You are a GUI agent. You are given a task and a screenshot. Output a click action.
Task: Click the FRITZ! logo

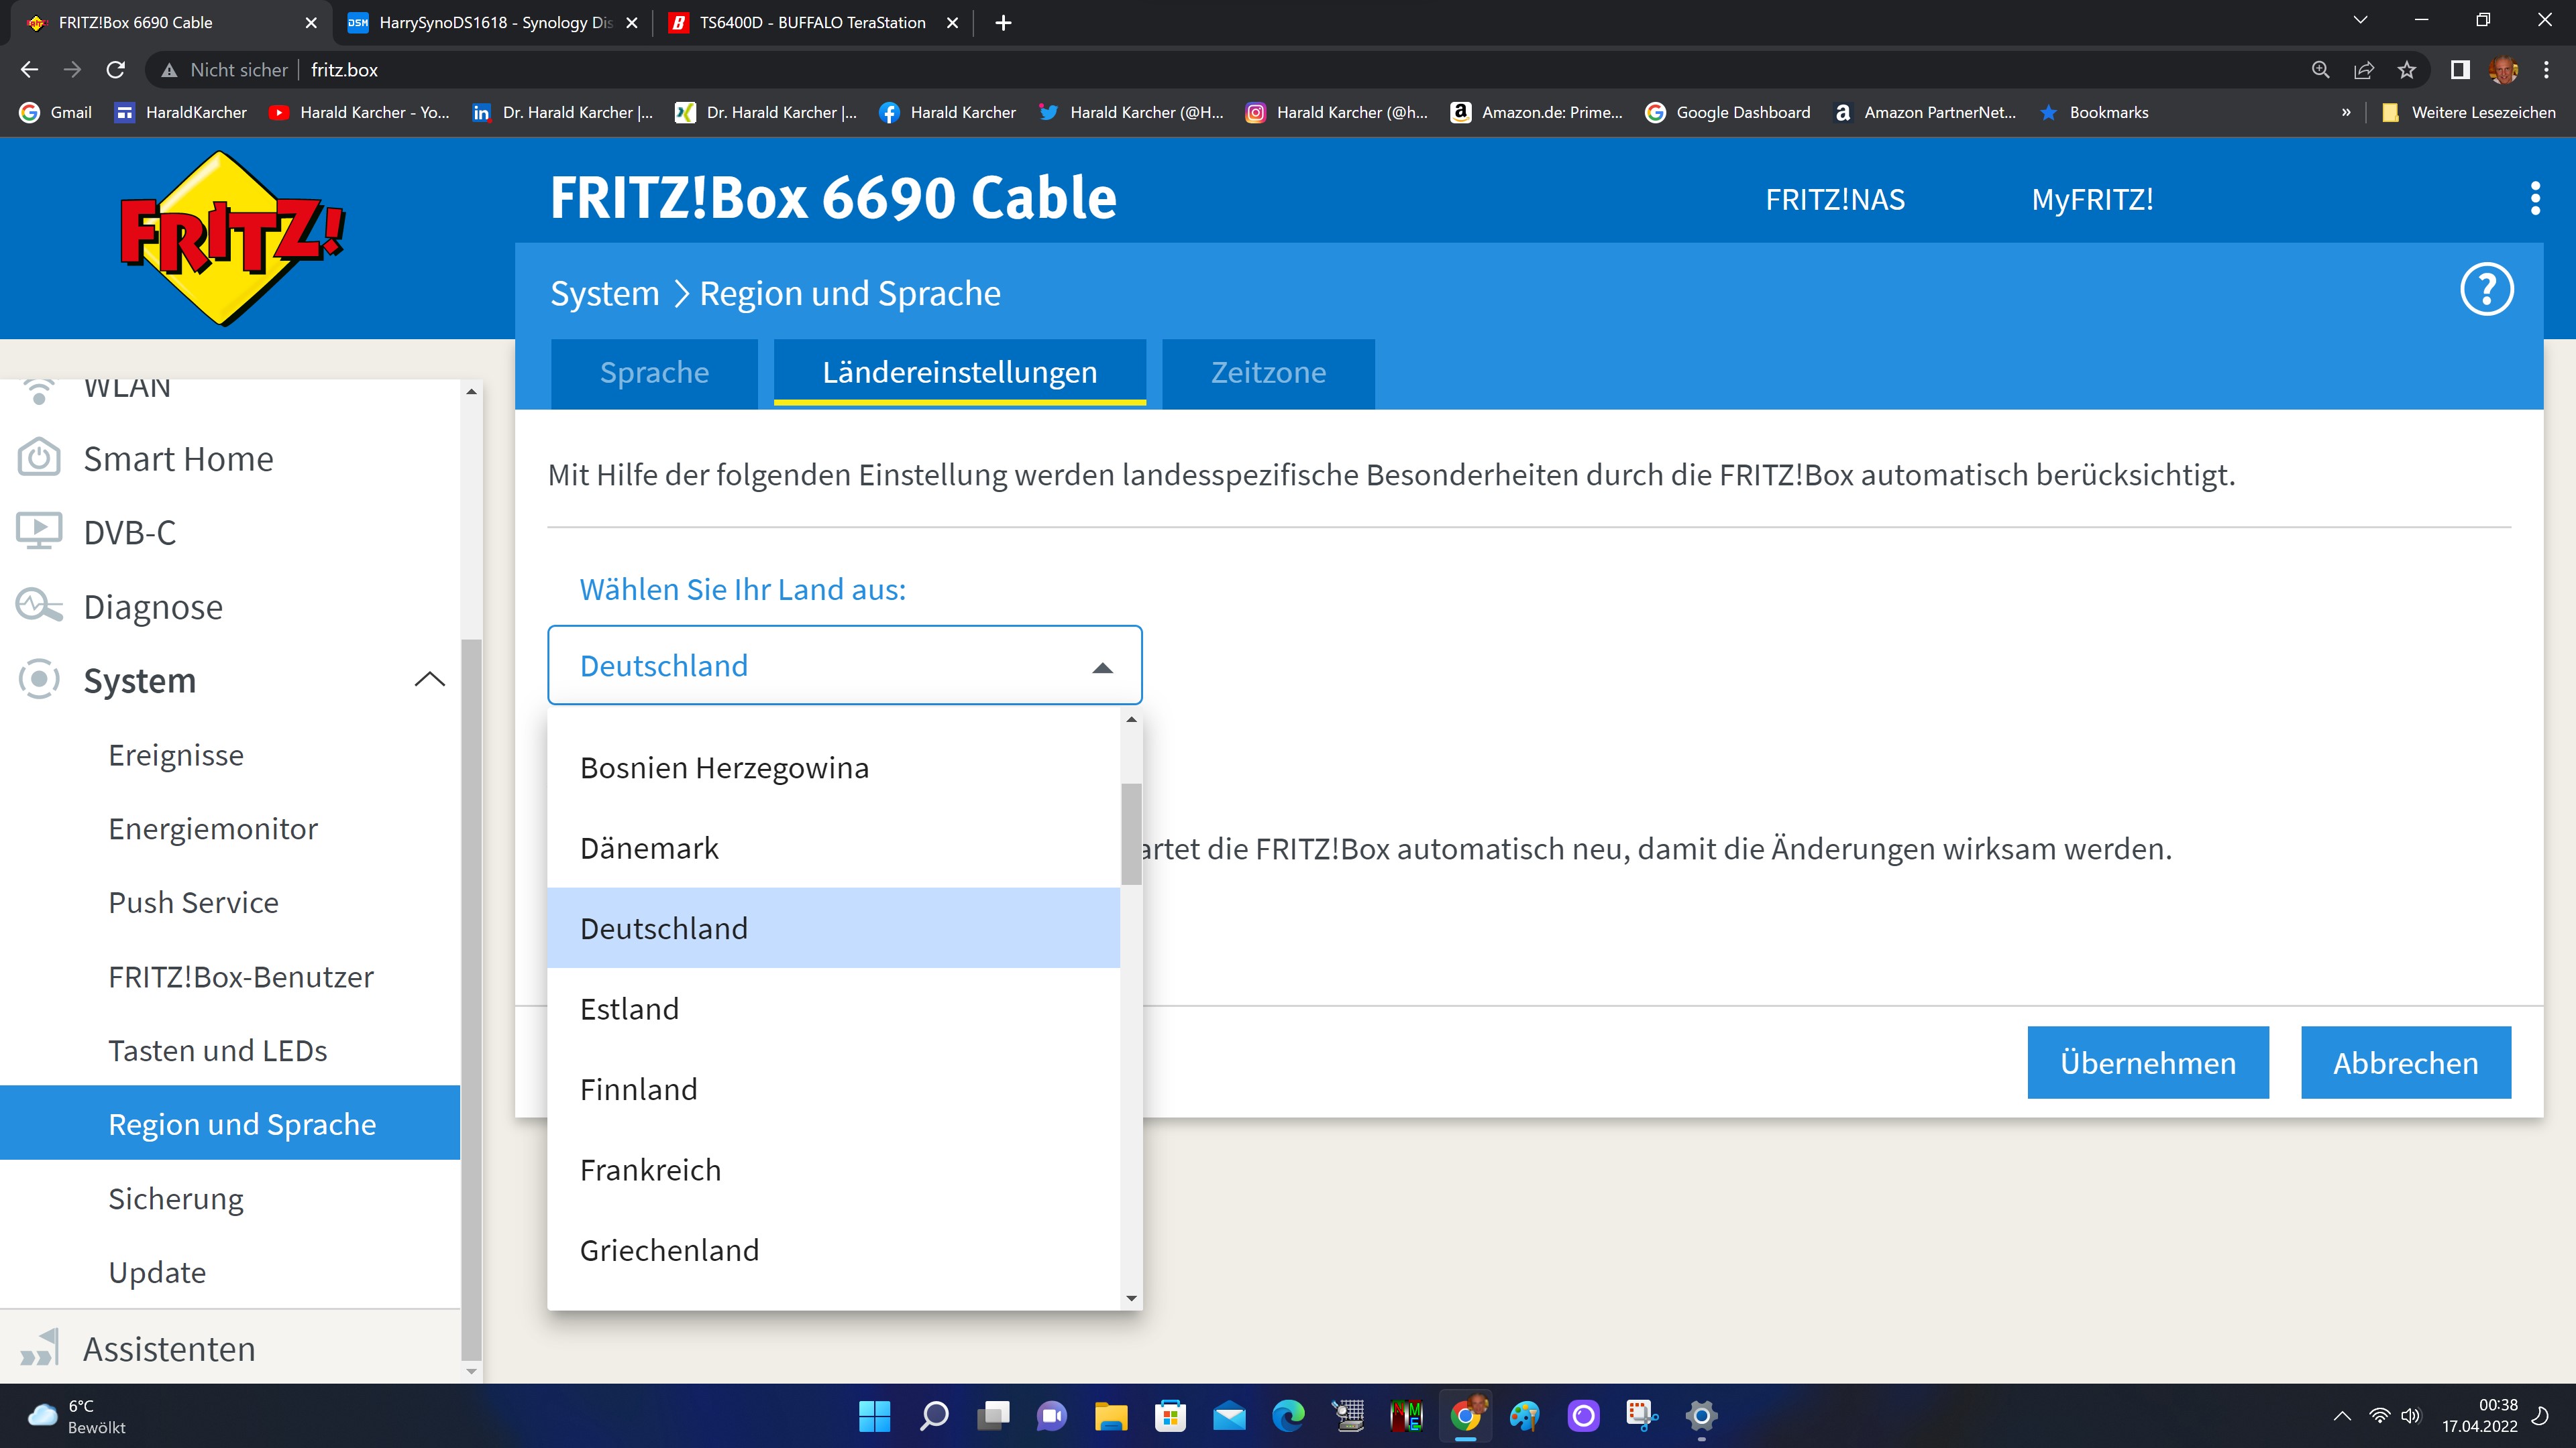(231, 238)
